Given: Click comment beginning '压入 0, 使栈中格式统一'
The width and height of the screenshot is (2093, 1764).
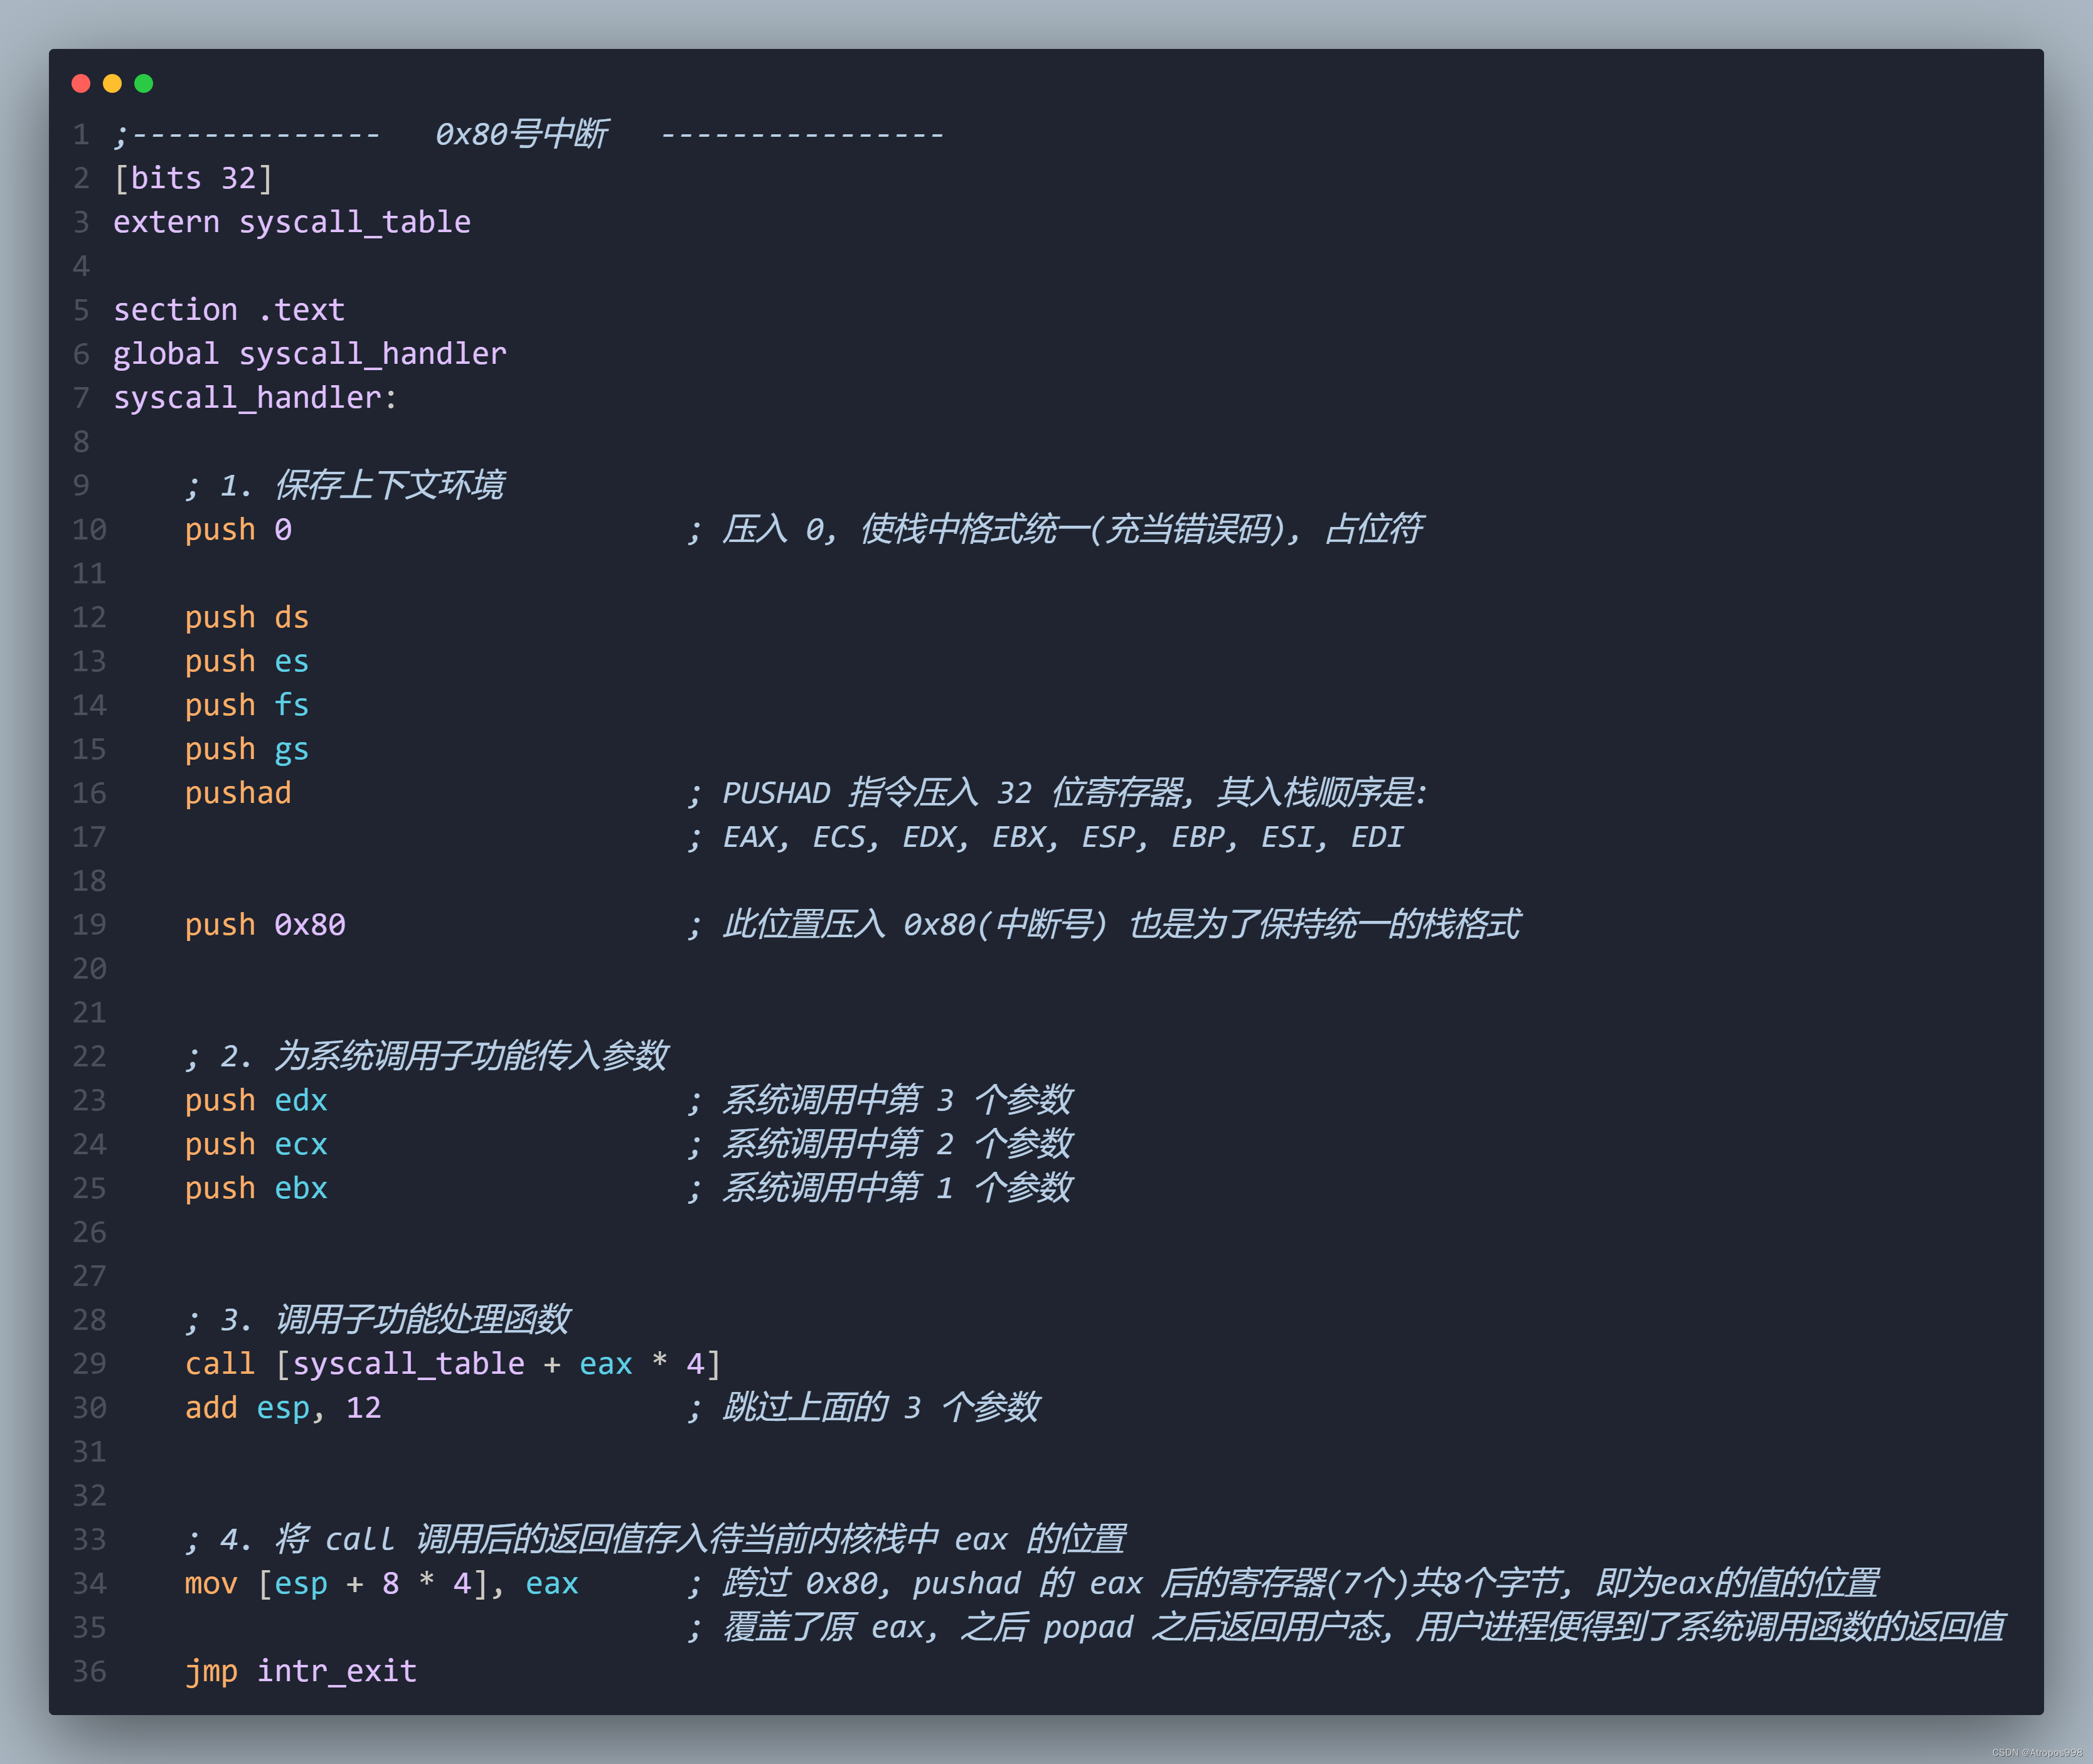Looking at the screenshot, I should 1055,529.
